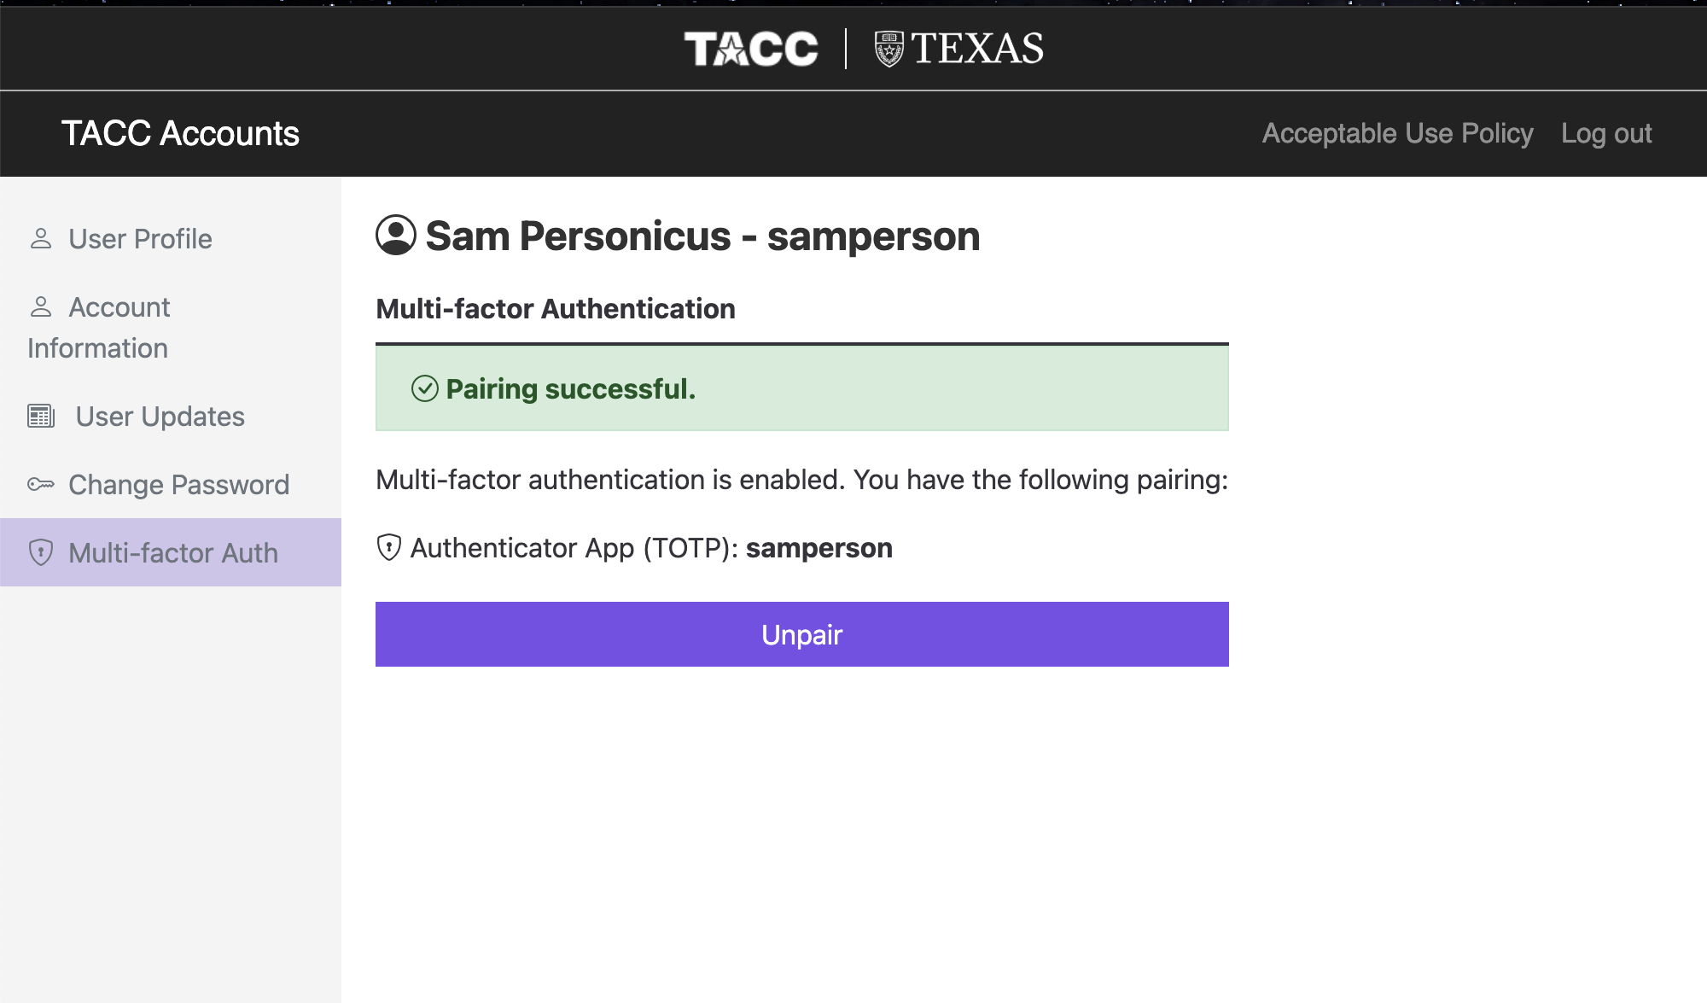Click the Pairing successful alert banner
This screenshot has height=1003, width=1707.
pyautogui.click(x=802, y=388)
